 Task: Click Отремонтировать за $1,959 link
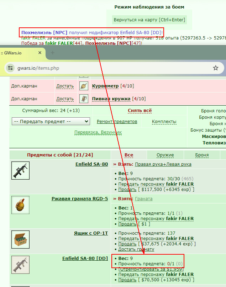(x=151, y=269)
